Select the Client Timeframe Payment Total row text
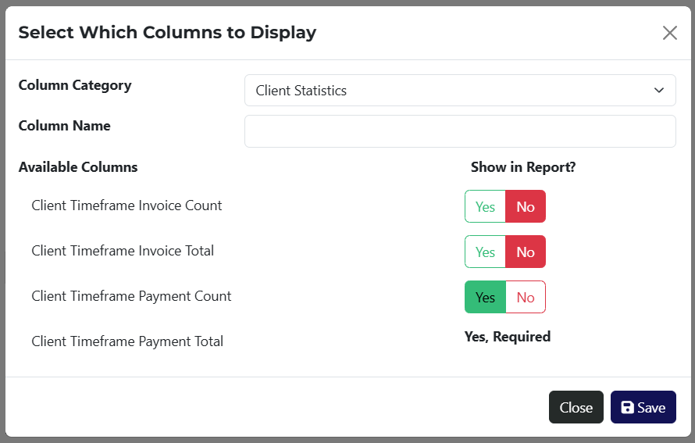This screenshot has width=695, height=443. (127, 341)
